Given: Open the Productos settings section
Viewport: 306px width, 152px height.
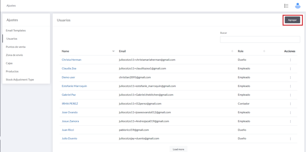Looking at the screenshot, I should (12, 72).
